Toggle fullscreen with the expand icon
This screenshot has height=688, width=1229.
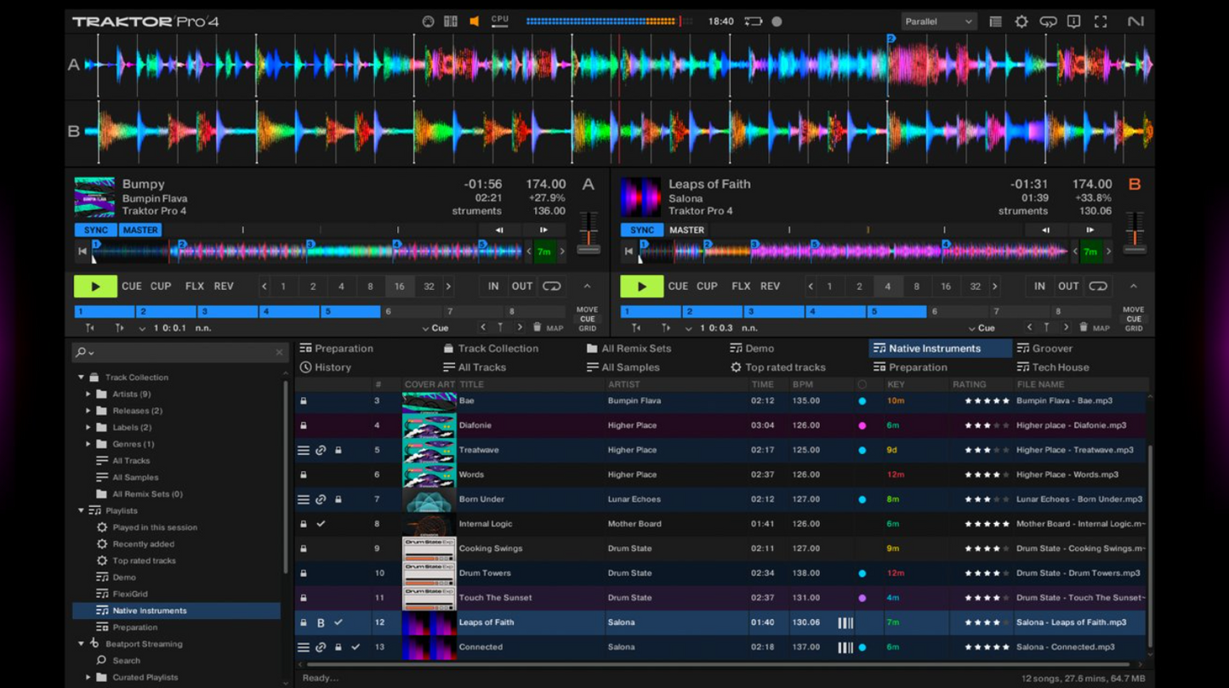tap(1100, 20)
